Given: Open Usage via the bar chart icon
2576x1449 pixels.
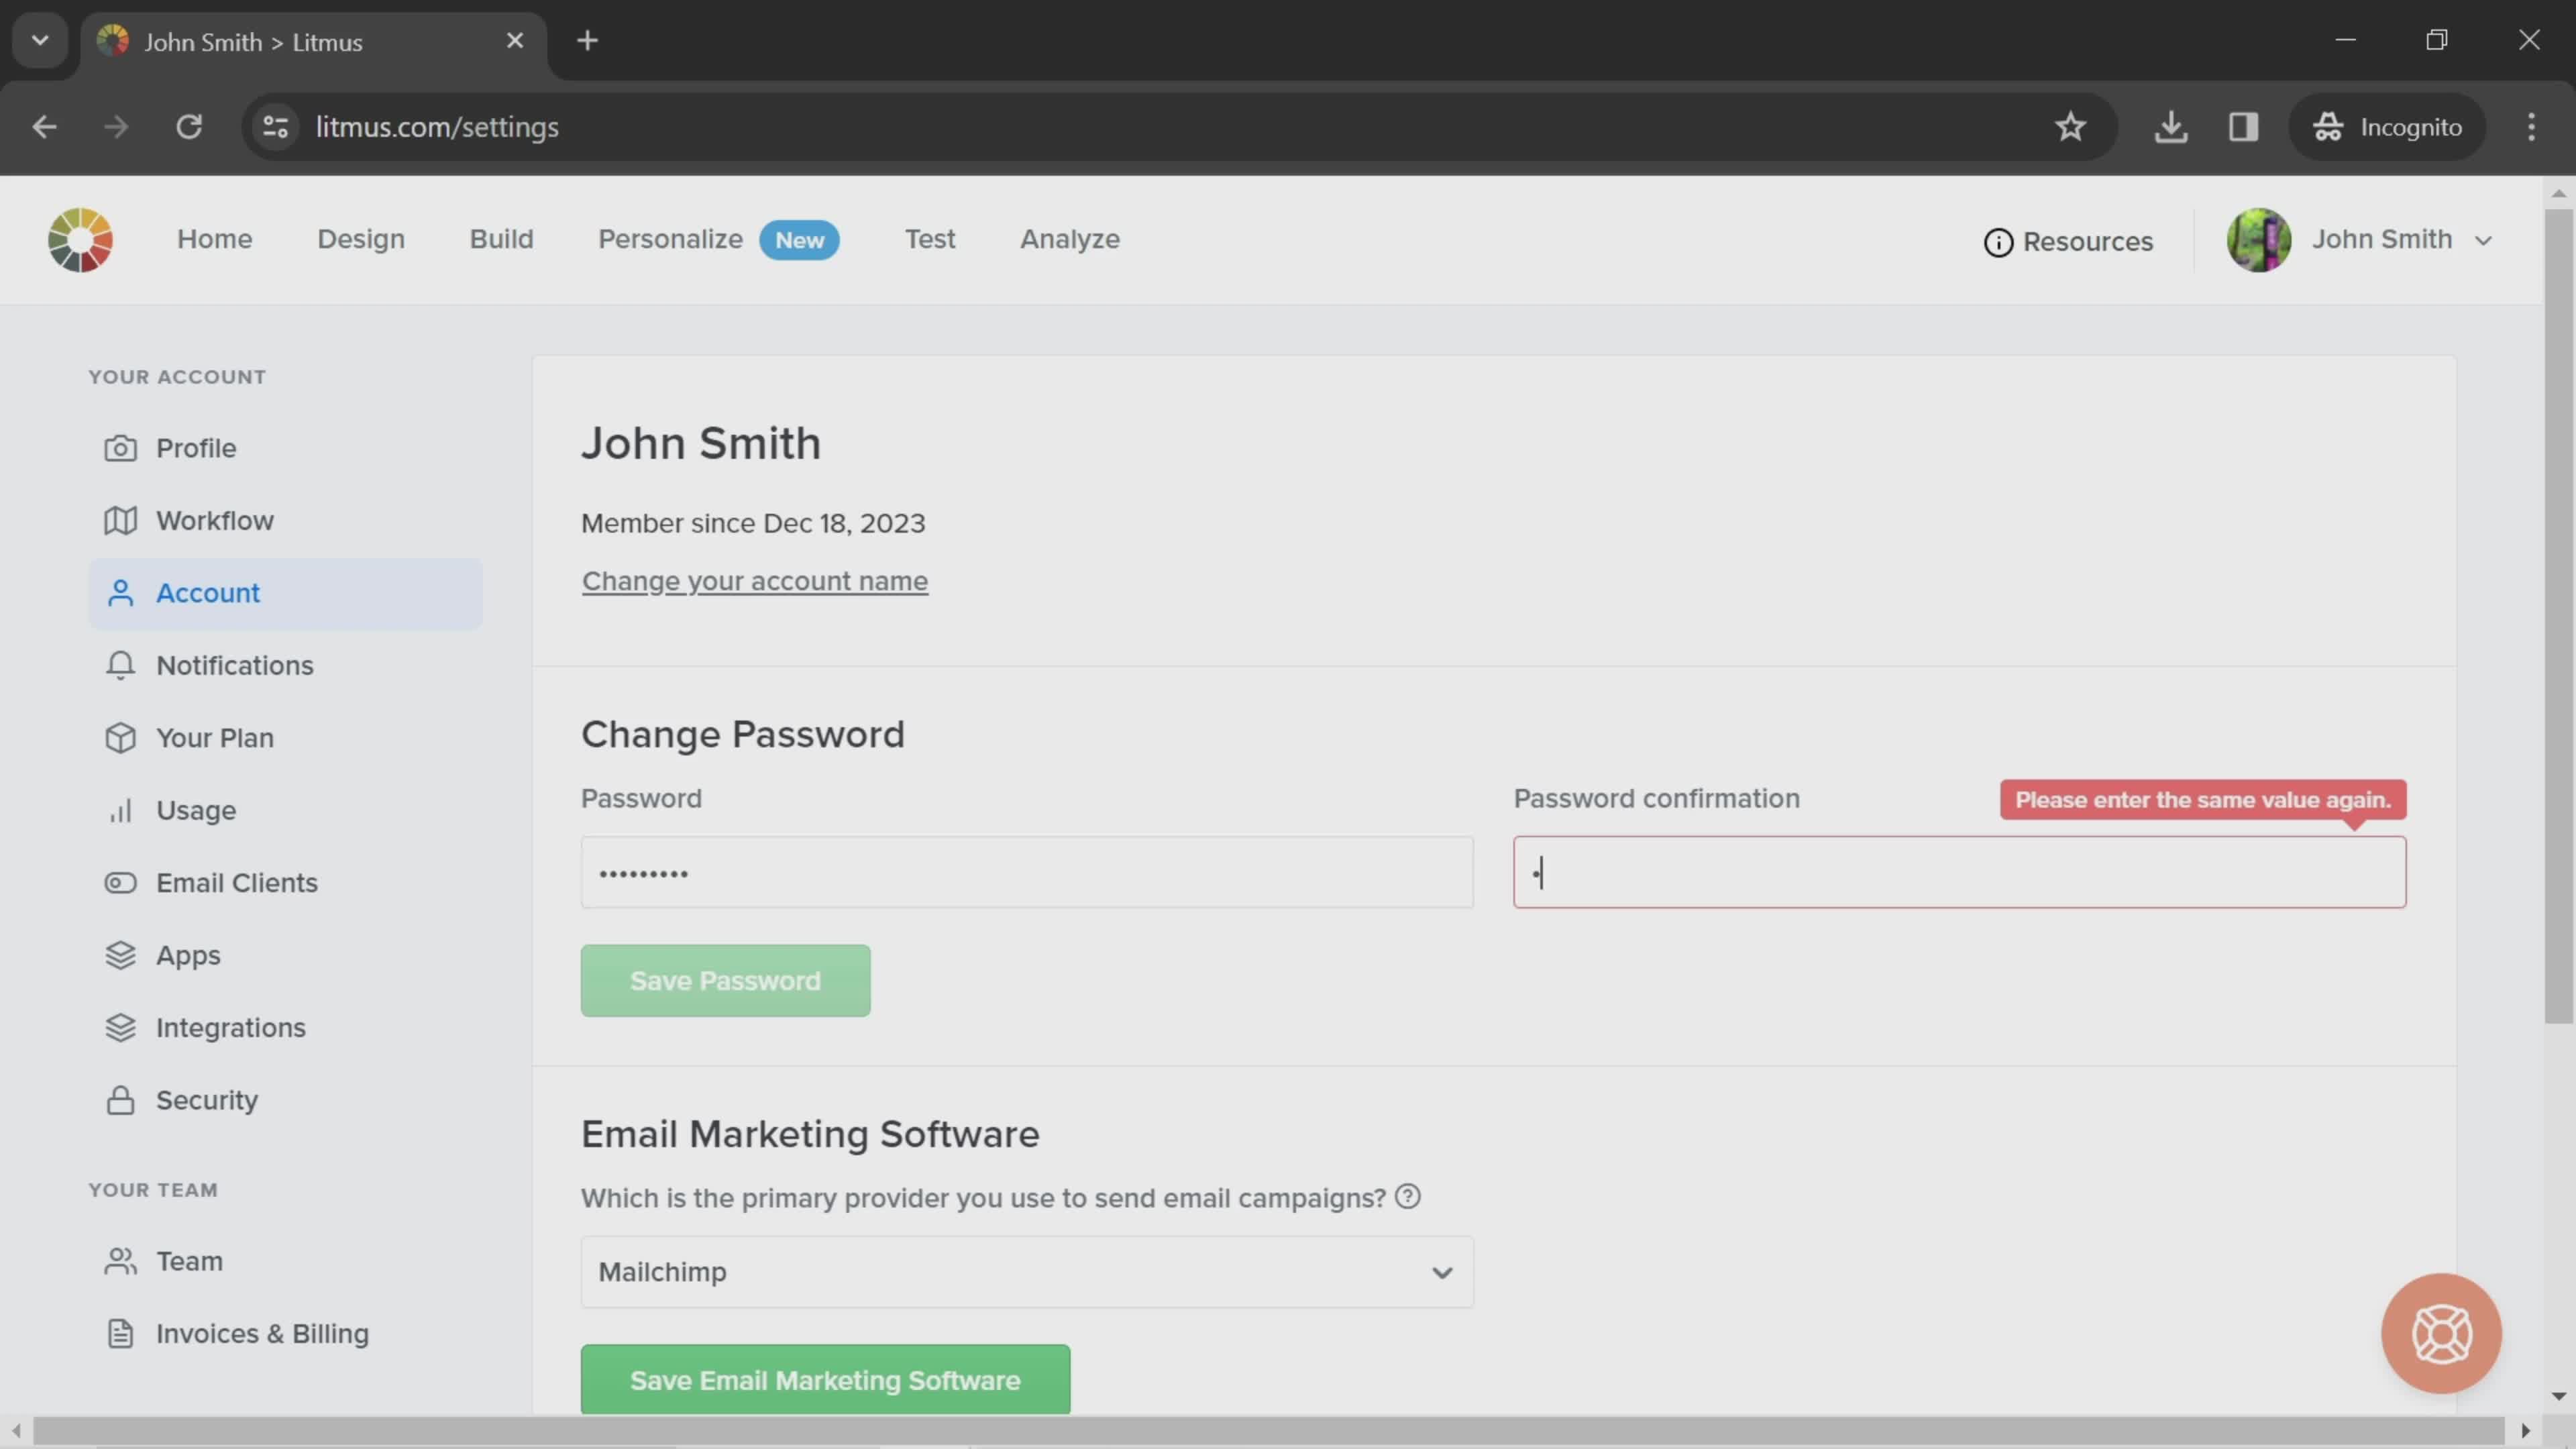Looking at the screenshot, I should click(120, 810).
